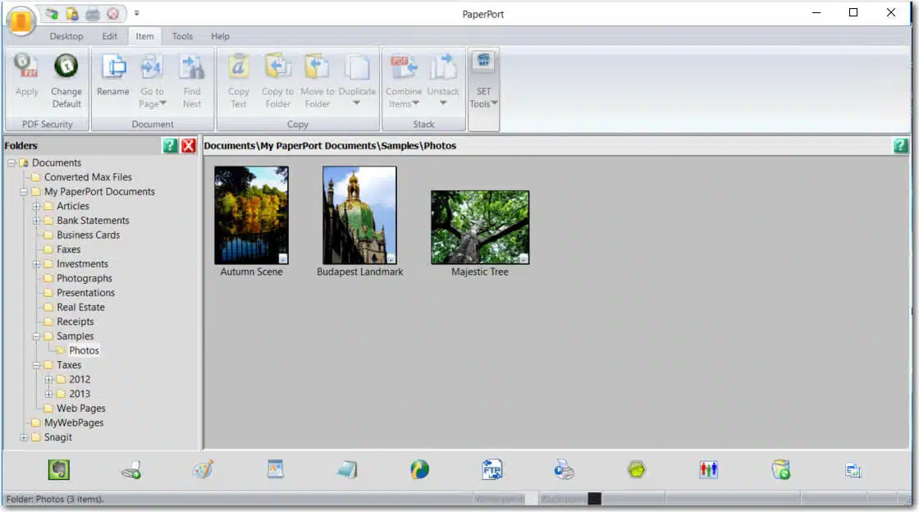Open the quick access toolbar customize arrow
The width and height of the screenshot is (919, 512).
[136, 13]
